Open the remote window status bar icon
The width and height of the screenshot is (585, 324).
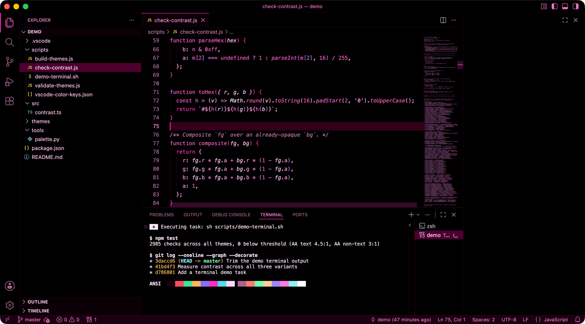[x=7, y=320]
